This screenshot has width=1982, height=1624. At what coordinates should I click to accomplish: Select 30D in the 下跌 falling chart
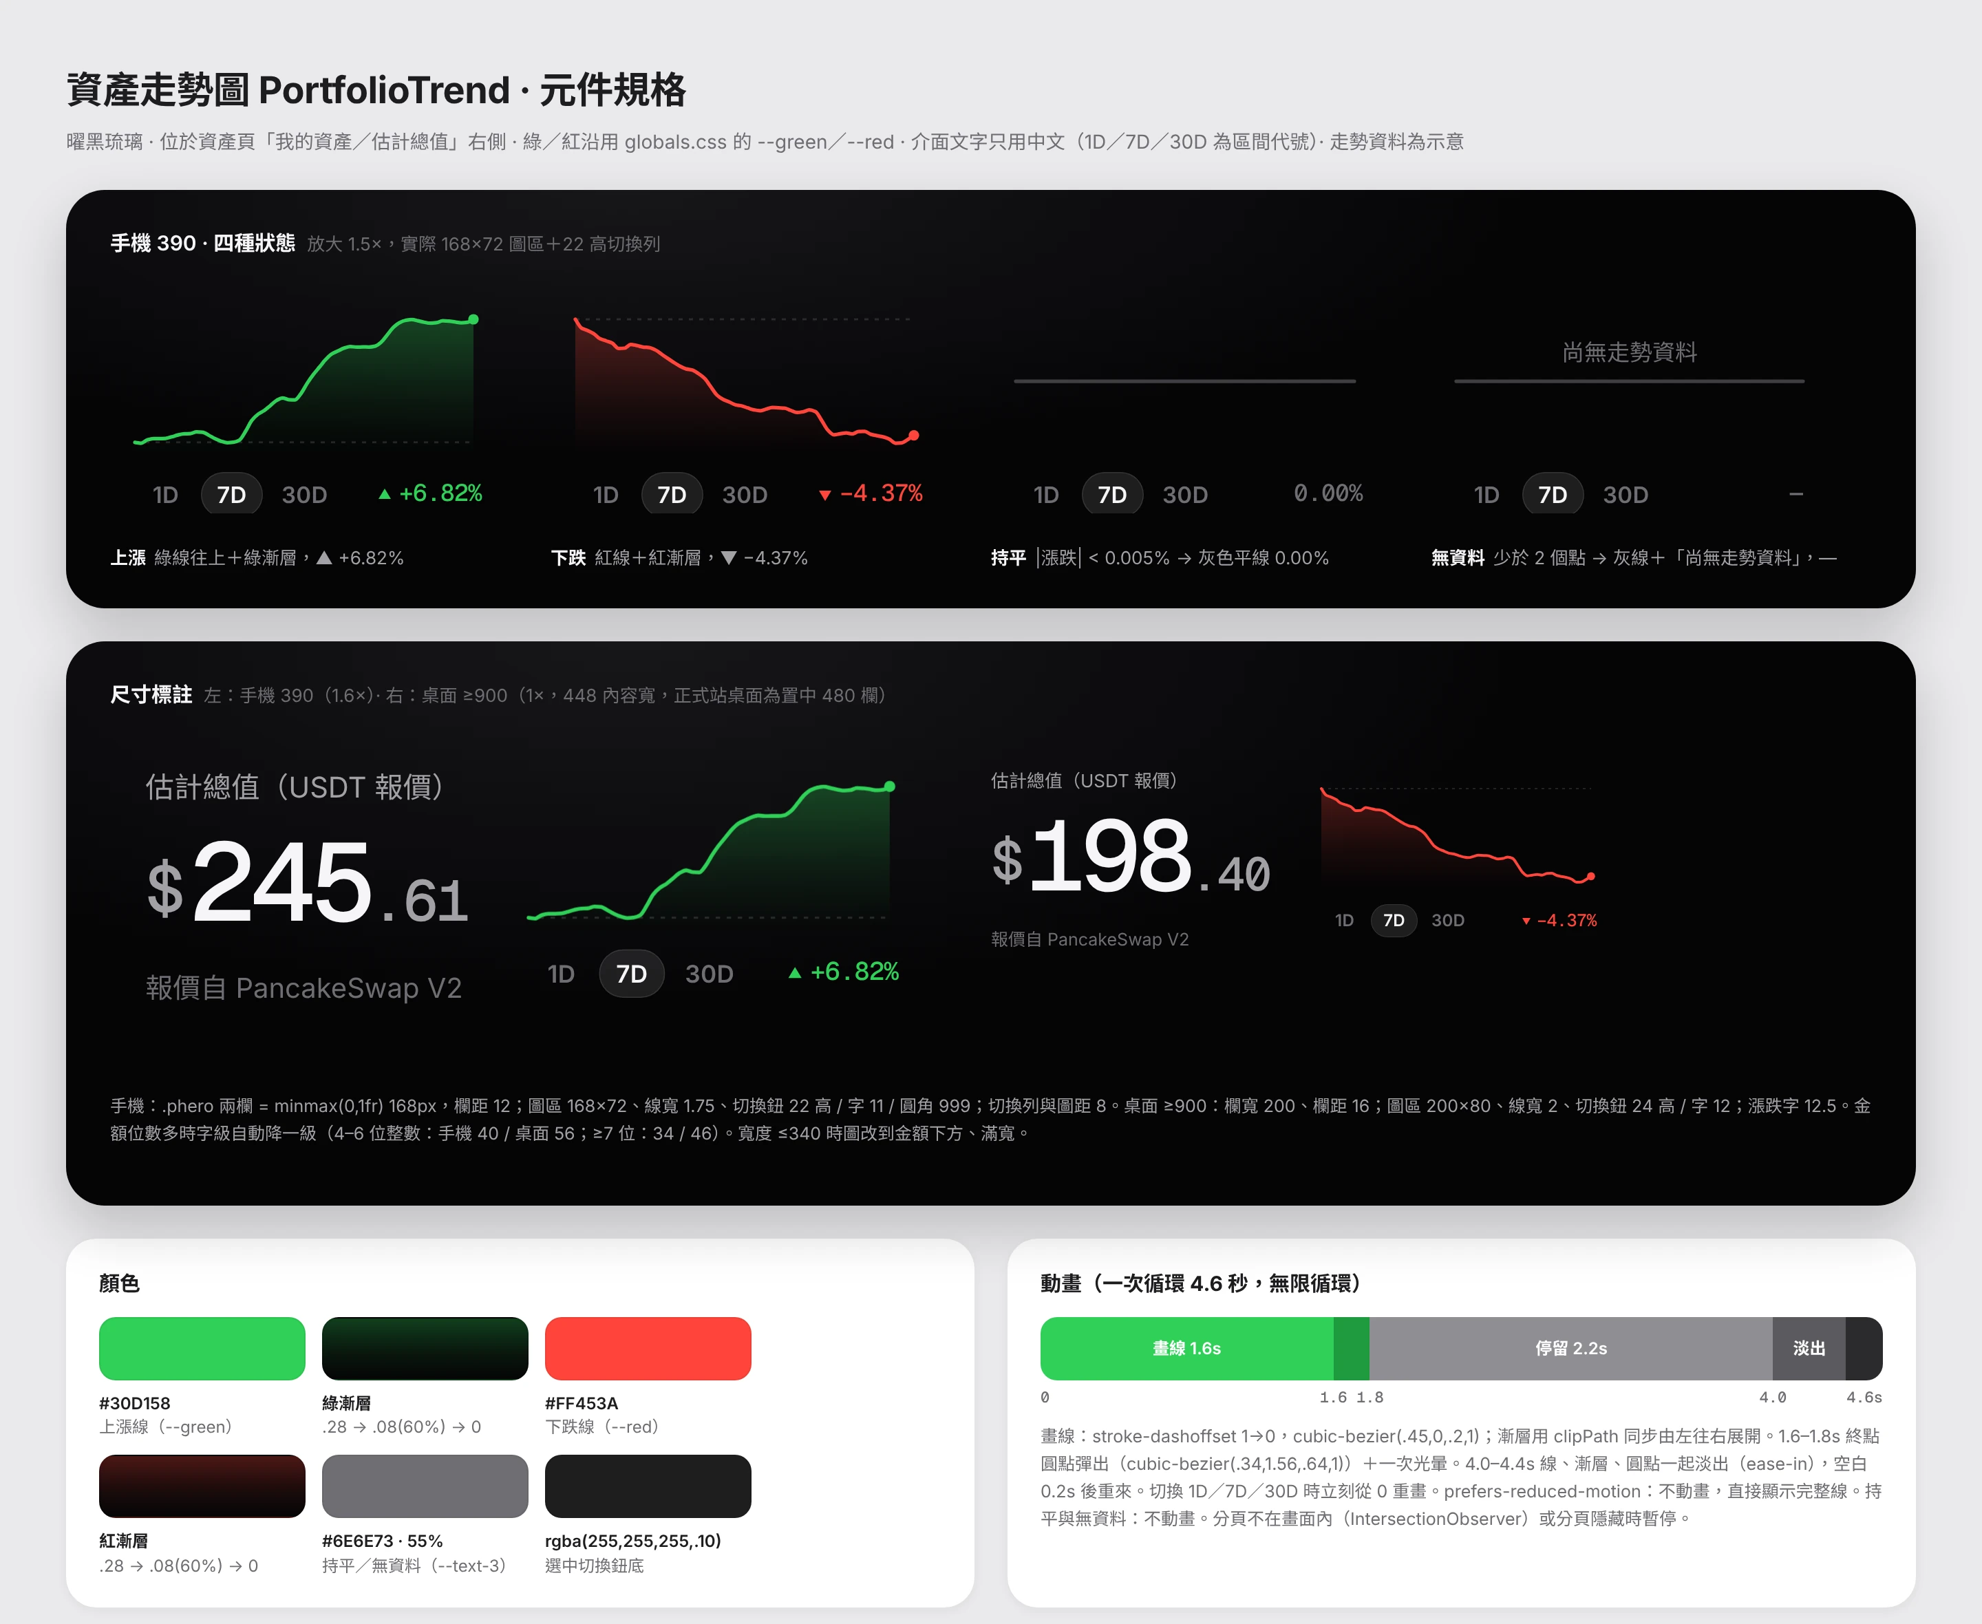745,495
